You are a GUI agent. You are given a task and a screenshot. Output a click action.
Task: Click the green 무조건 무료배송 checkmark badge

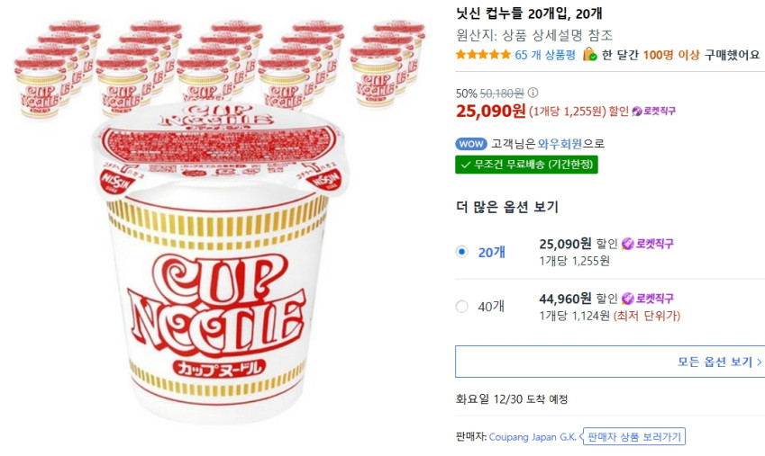(x=527, y=165)
